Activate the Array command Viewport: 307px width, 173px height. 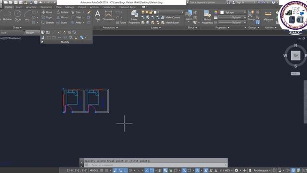76,23
